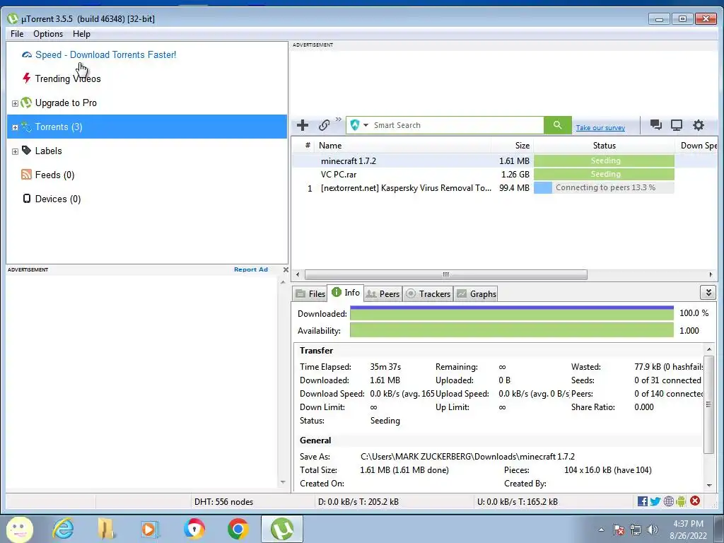Open the Help menu
Viewport: 724px width, 543px height.
pos(81,34)
